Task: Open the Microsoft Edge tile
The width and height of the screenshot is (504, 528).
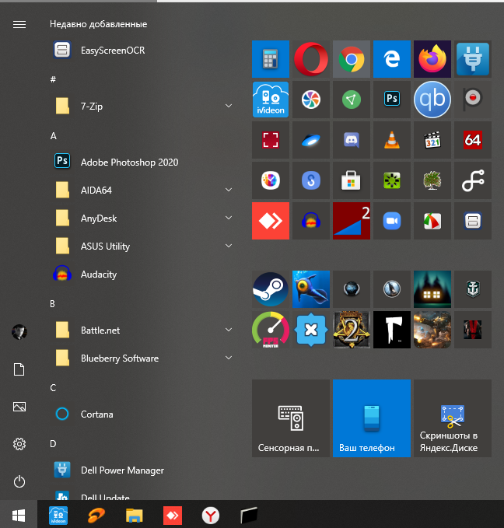Action: 392,59
